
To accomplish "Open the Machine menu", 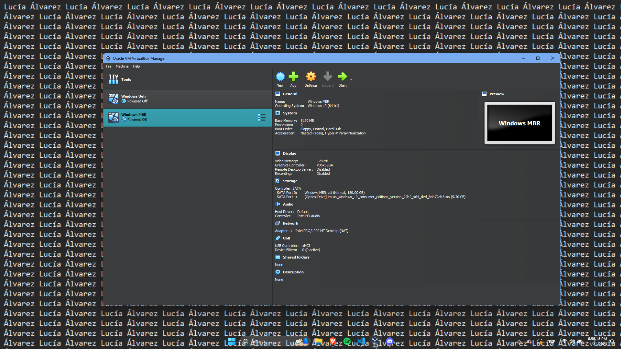I will [122, 67].
